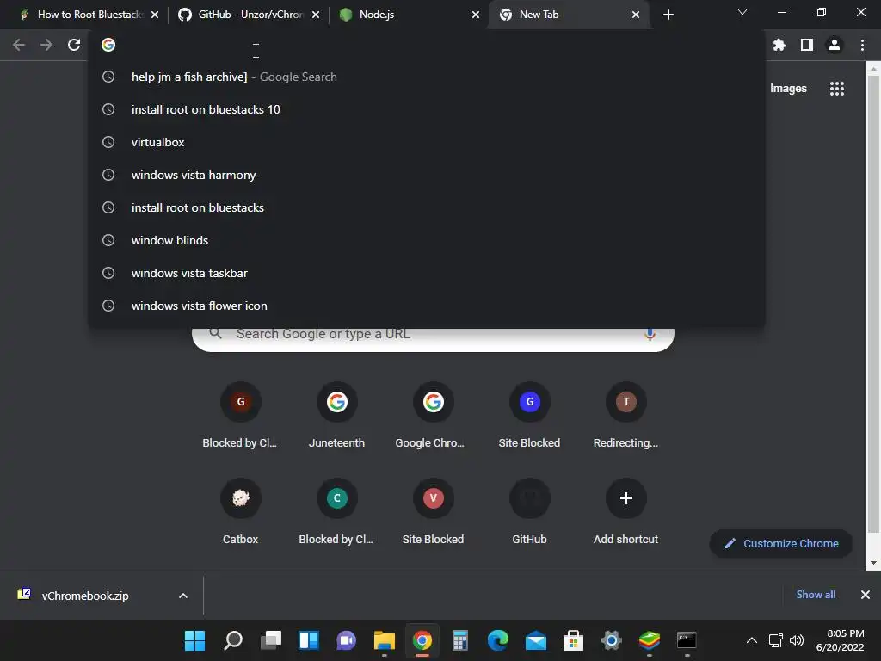Image resolution: width=881 pixels, height=661 pixels.
Task: Open the Windows Start menu
Action: click(195, 640)
